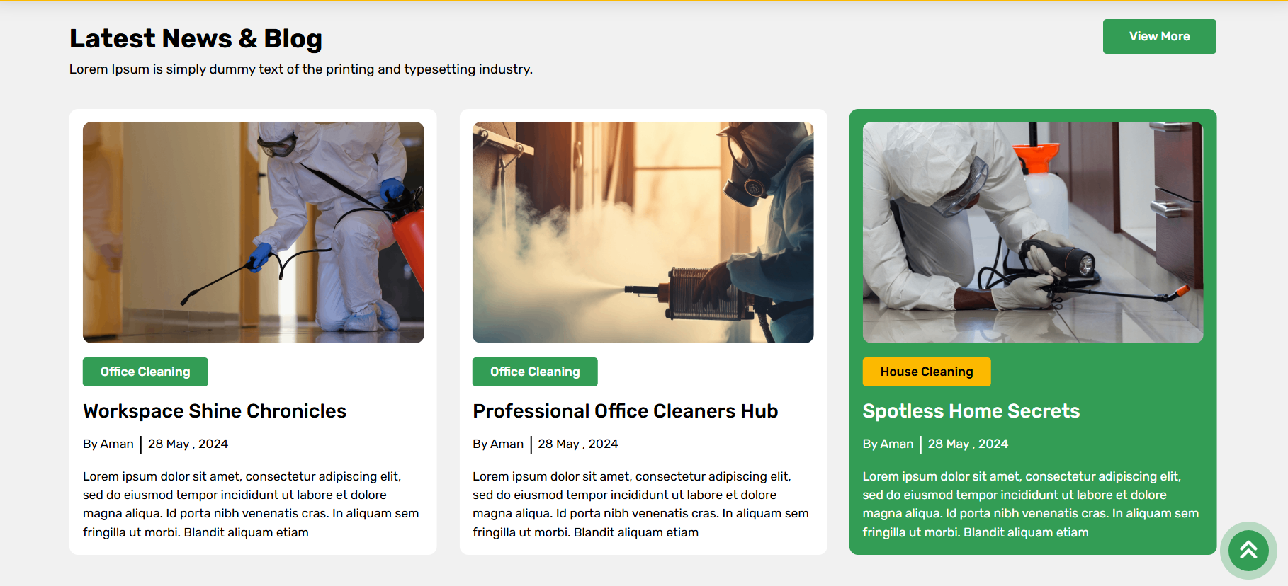Click the 28 May date under Workspace Shine Chronicles

188,444
